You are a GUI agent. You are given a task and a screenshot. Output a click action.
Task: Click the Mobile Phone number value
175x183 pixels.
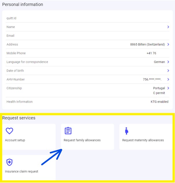tap(152, 53)
